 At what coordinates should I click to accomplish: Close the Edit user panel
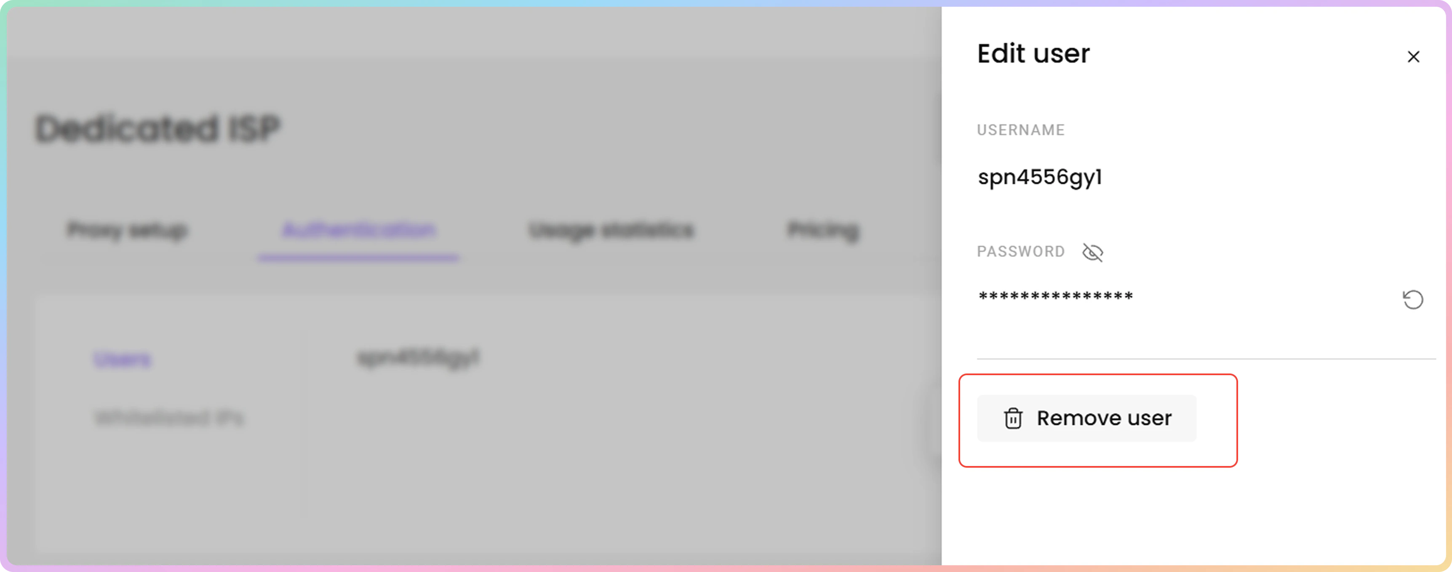click(x=1413, y=57)
